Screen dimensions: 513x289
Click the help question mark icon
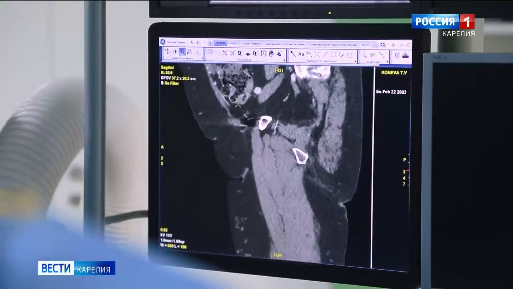[x=402, y=45]
